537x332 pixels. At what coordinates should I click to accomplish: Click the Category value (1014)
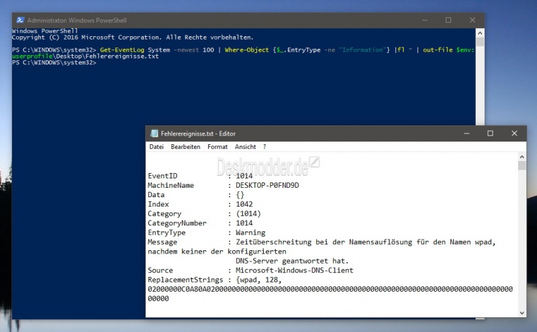click(248, 214)
